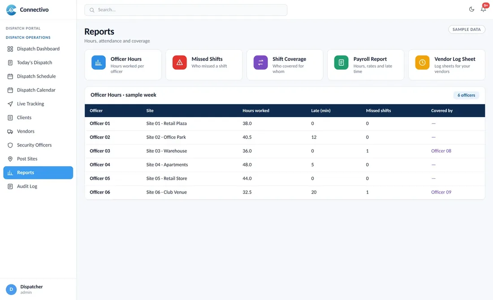Open the Audit Log
Image resolution: width=493 pixels, height=300 pixels.
tap(38, 186)
